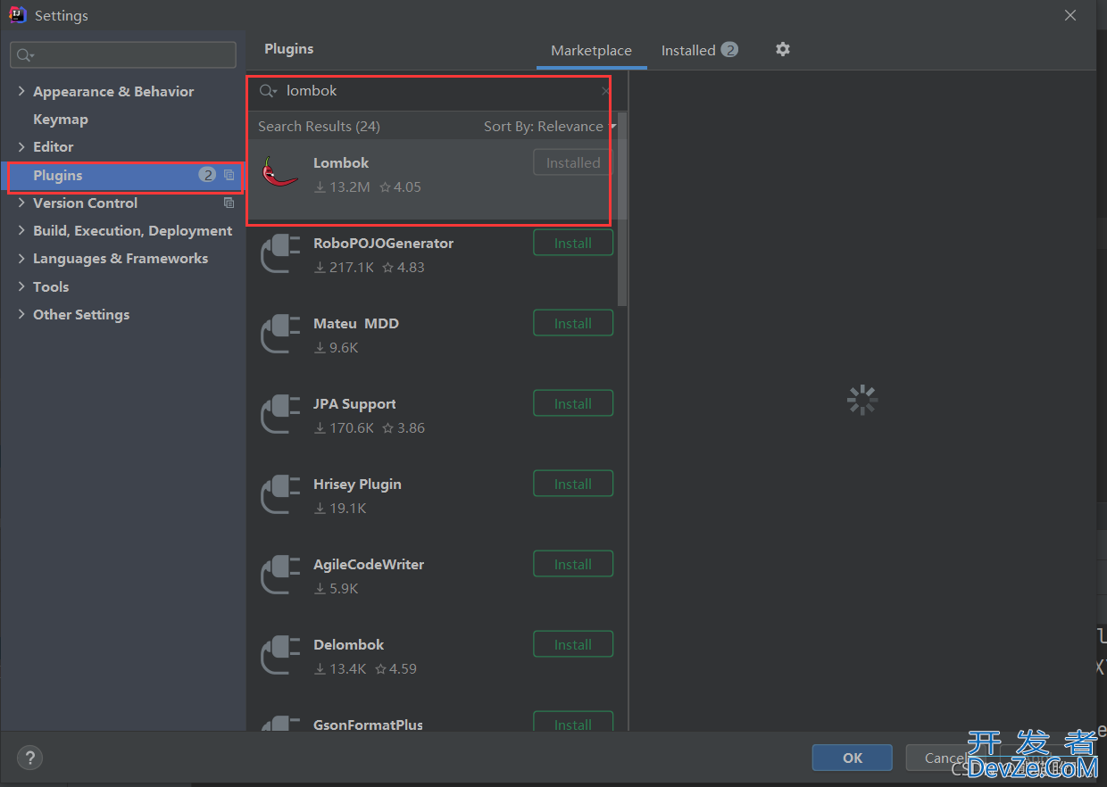This screenshot has width=1107, height=787.
Task: Click the Installed tab count badge 2
Action: (729, 50)
